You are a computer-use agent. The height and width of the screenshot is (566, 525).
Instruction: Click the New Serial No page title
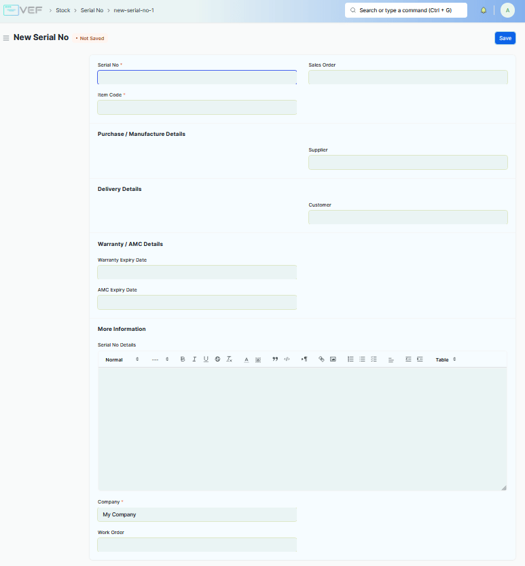[41, 37]
